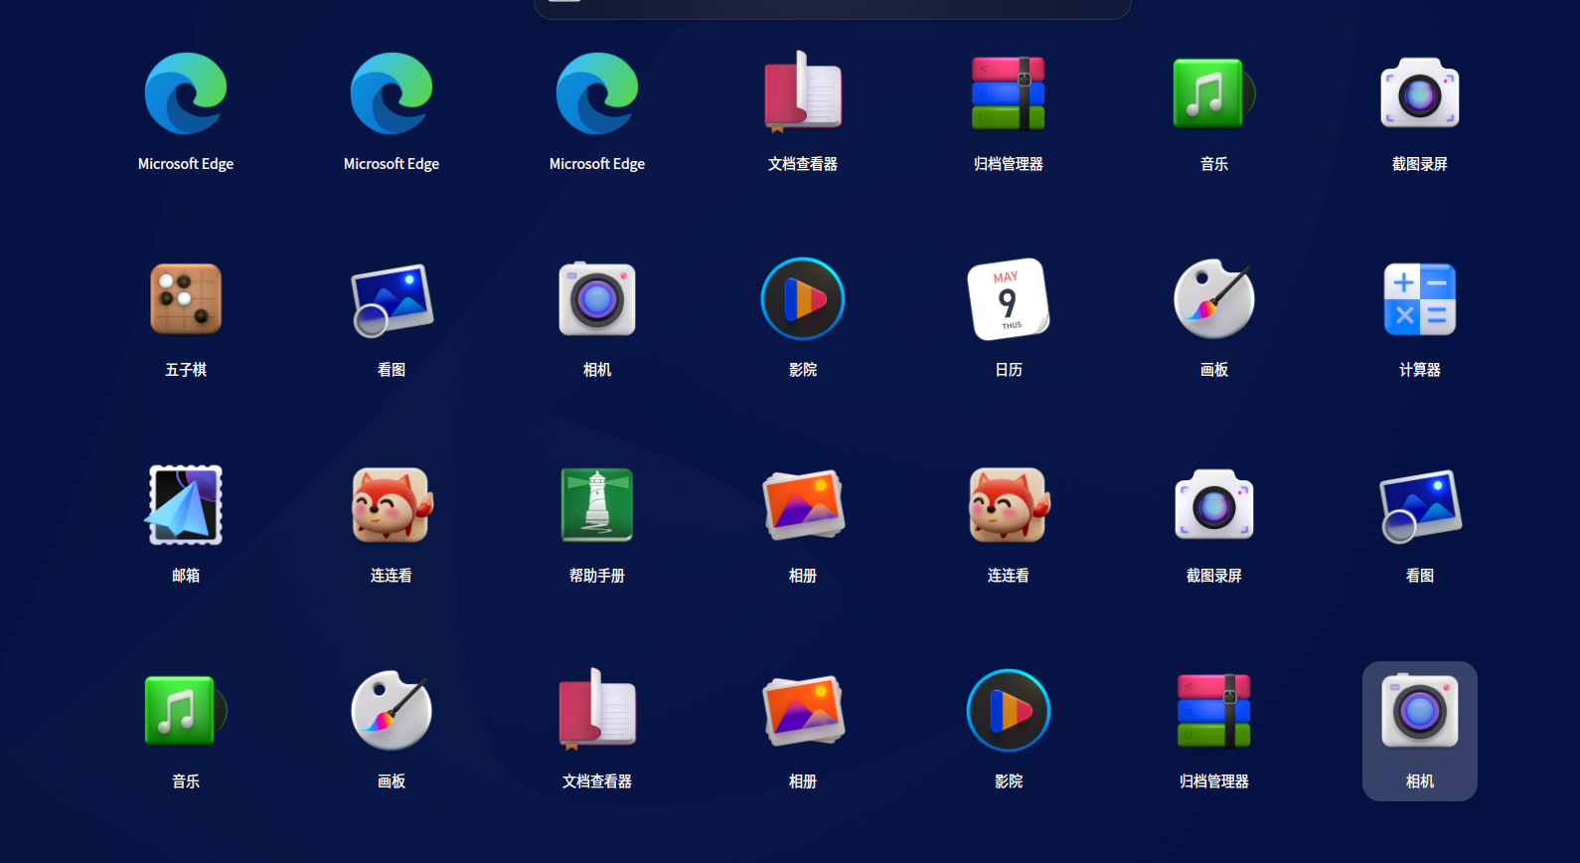Launch the Microsoft Edge between the two other Edge icons
This screenshot has width=1580, height=863.
point(392,93)
